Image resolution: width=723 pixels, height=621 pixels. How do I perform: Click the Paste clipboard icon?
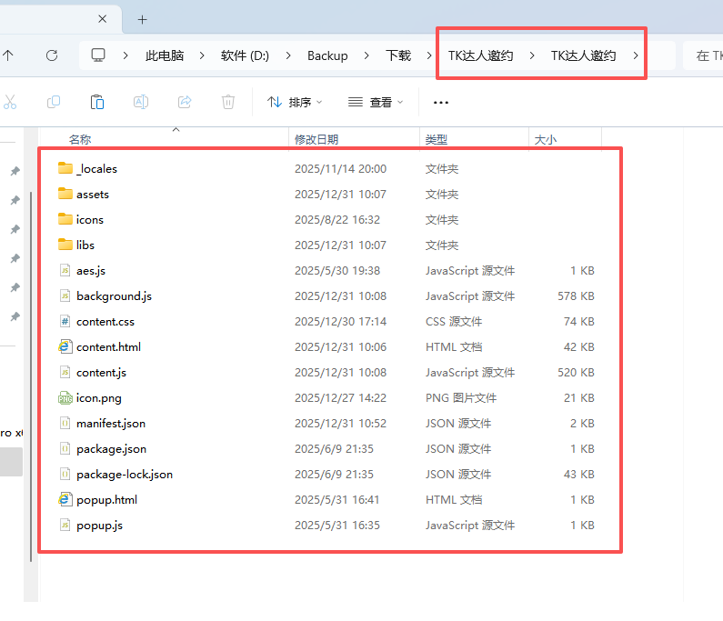[x=97, y=102]
